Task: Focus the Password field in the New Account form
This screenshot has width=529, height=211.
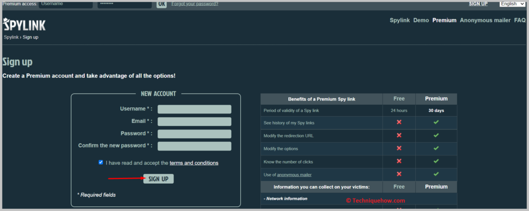Action: pos(194,134)
